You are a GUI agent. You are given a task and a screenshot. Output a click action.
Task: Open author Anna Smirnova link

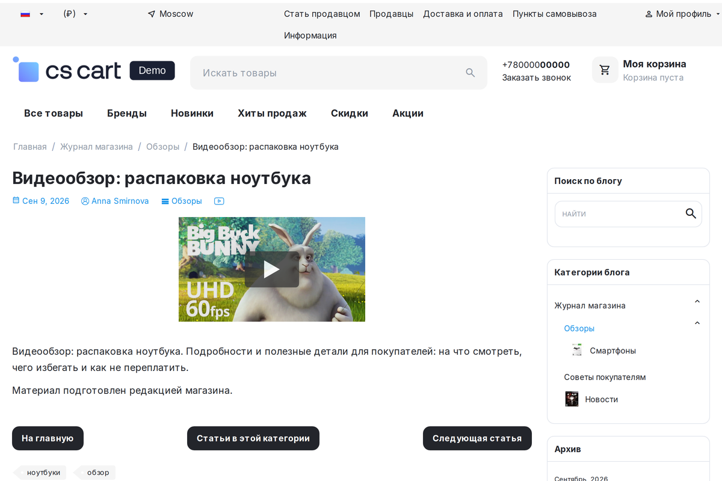tap(120, 201)
